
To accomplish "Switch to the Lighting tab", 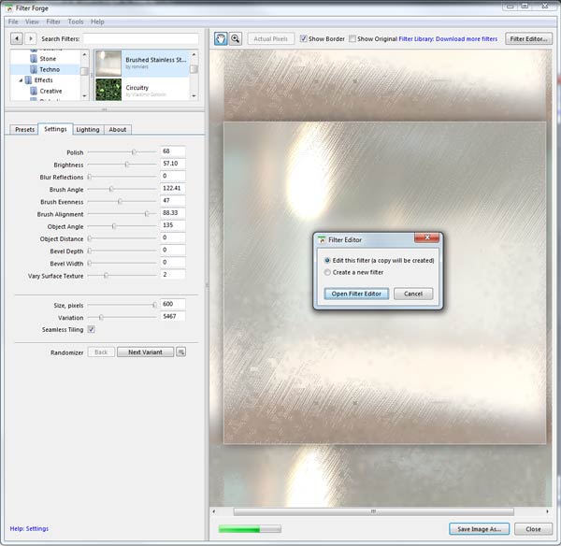I will [x=88, y=130].
